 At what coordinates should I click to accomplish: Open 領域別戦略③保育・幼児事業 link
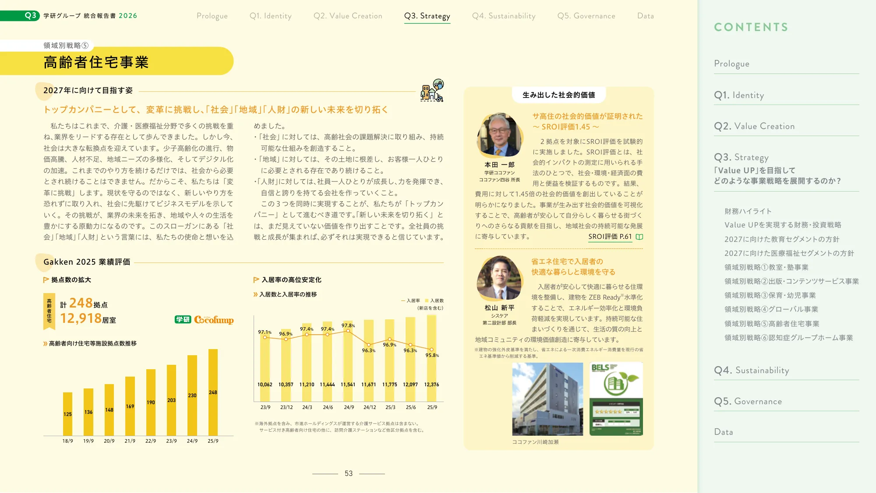[770, 295]
